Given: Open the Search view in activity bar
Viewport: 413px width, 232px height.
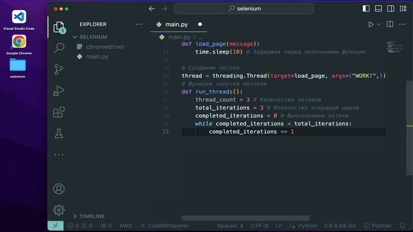Looking at the screenshot, I should (59, 48).
